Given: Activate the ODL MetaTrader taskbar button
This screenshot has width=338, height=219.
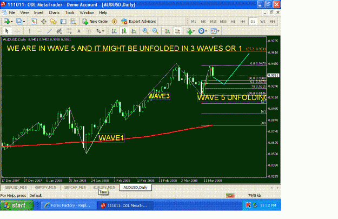Looking at the screenshot, I should click(125, 205).
